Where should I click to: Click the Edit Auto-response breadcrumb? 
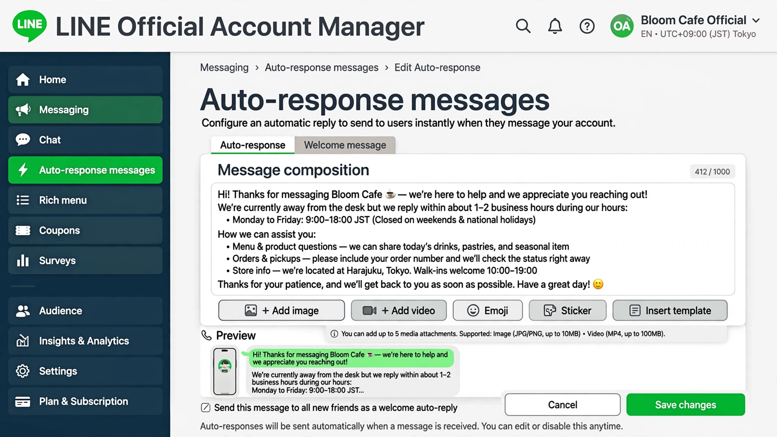pyautogui.click(x=437, y=68)
